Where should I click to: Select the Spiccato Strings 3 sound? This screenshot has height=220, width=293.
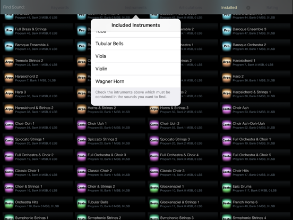(x=183, y=141)
